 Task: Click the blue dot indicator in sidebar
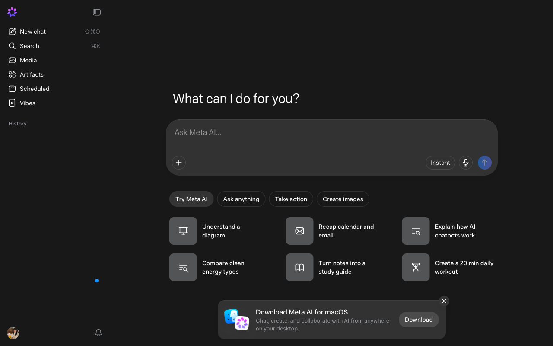pos(97,281)
